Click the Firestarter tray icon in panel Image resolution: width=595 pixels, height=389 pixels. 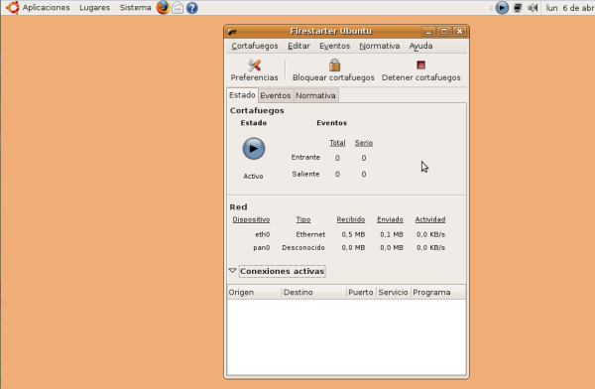(502, 8)
